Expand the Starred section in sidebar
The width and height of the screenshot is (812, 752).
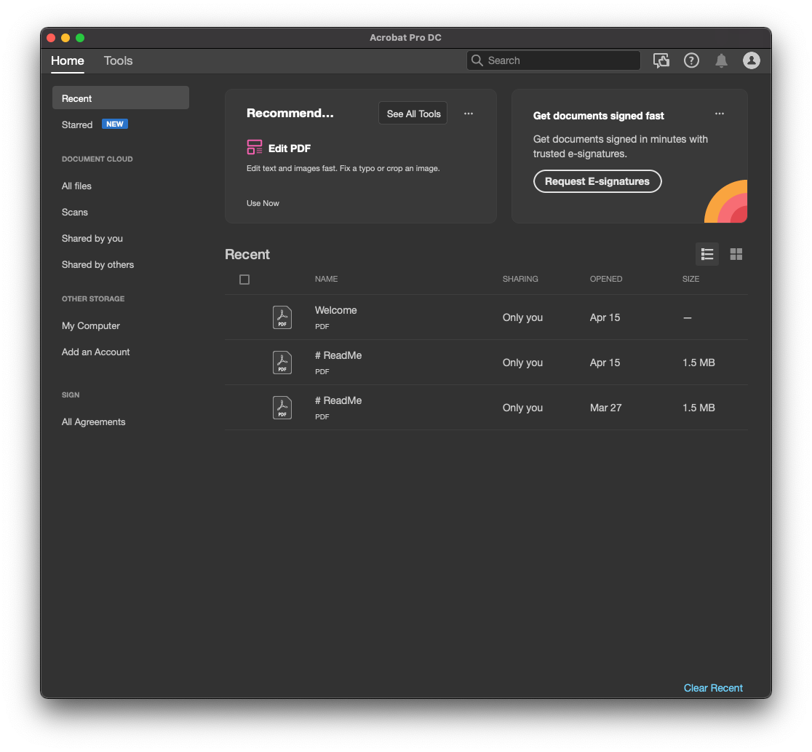[x=77, y=124]
